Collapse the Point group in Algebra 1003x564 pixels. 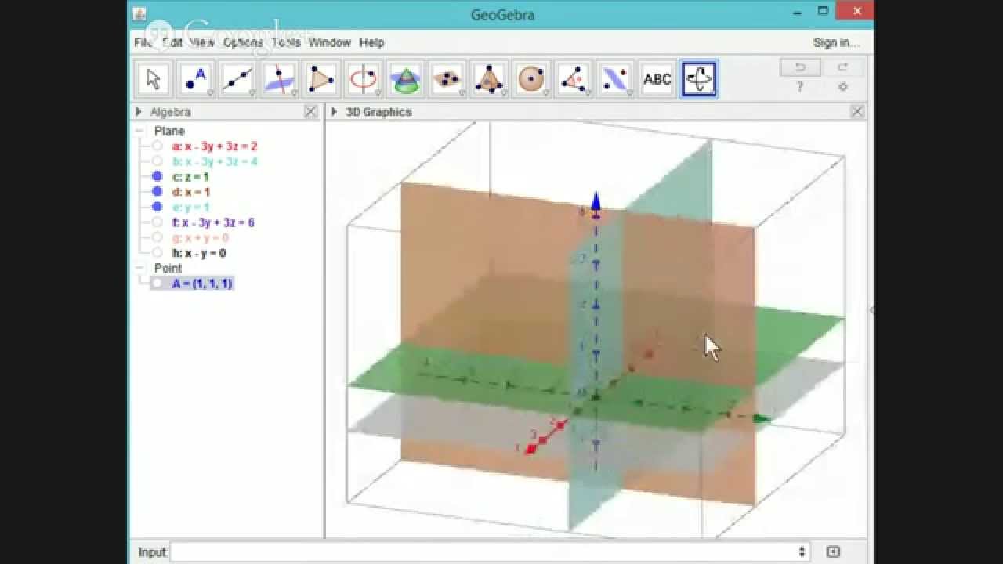click(139, 268)
